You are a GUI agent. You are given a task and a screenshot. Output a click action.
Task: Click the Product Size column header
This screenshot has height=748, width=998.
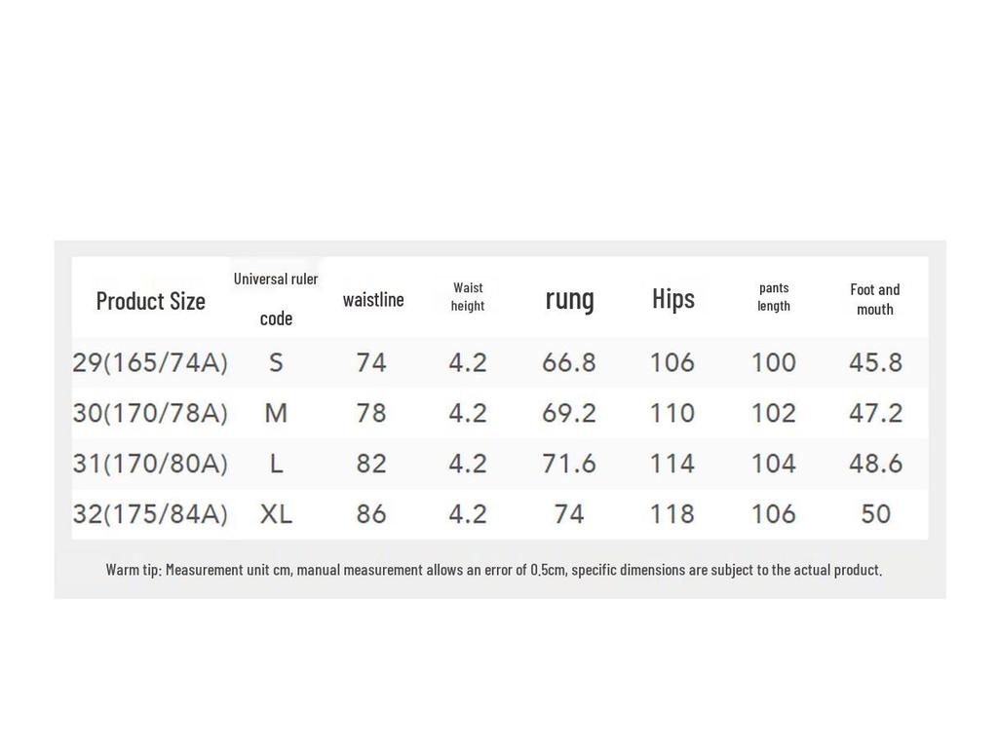151,301
